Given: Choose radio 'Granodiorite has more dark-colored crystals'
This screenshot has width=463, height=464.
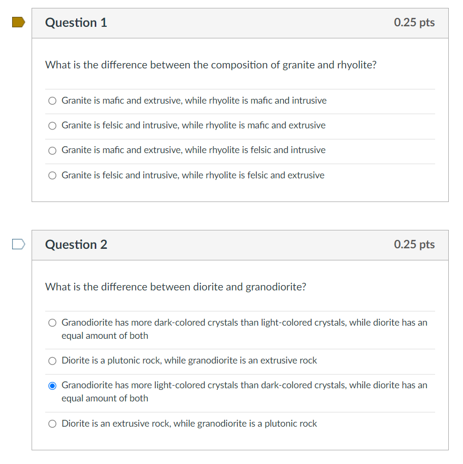Looking at the screenshot, I should click(x=52, y=323).
